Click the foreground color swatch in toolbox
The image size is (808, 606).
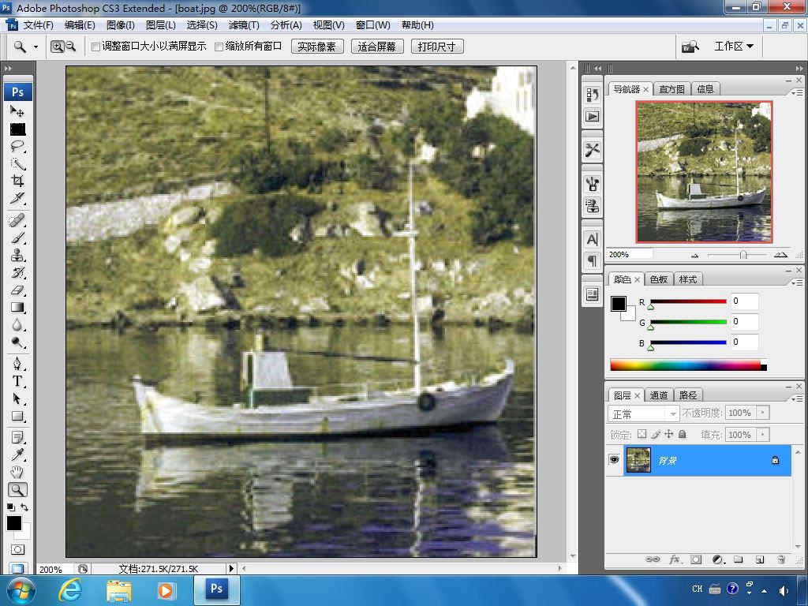point(14,523)
